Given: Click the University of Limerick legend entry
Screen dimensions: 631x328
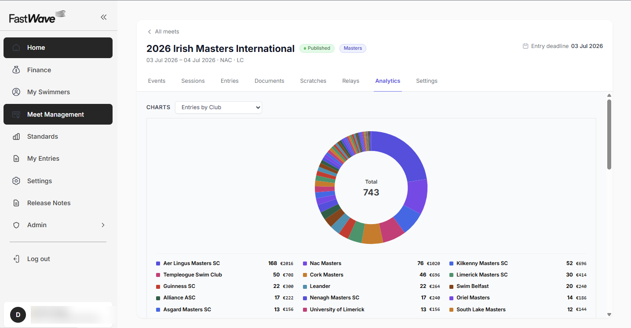Looking at the screenshot, I should 371,310.
